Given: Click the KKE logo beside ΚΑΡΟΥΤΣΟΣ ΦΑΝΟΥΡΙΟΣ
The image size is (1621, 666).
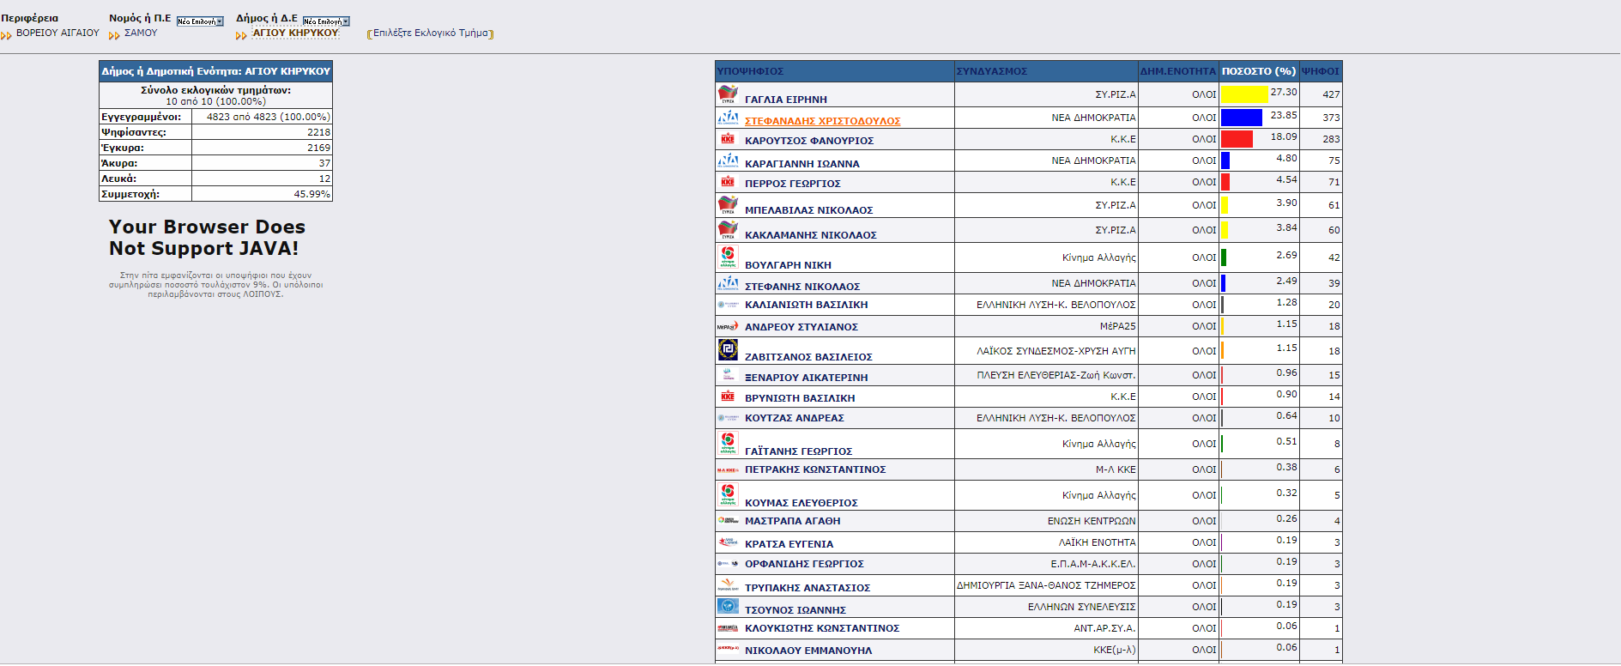Looking at the screenshot, I should [728, 139].
